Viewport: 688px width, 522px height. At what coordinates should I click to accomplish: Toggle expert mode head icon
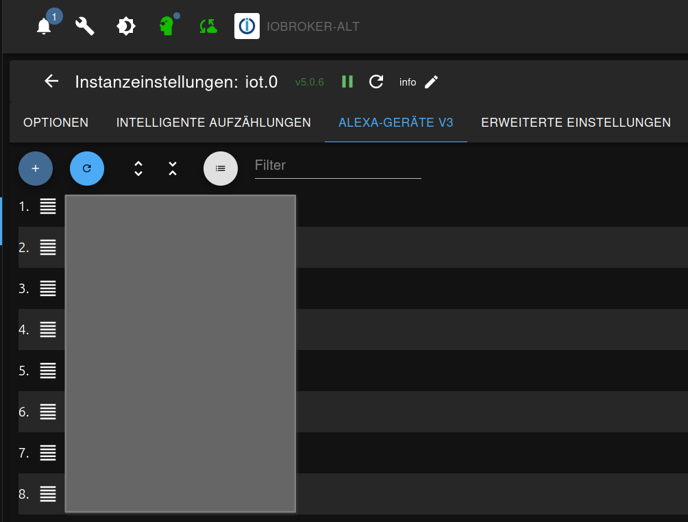click(167, 26)
